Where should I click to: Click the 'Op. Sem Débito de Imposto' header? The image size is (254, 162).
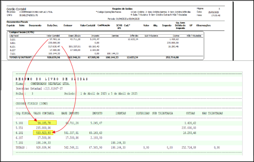pos(180,25)
